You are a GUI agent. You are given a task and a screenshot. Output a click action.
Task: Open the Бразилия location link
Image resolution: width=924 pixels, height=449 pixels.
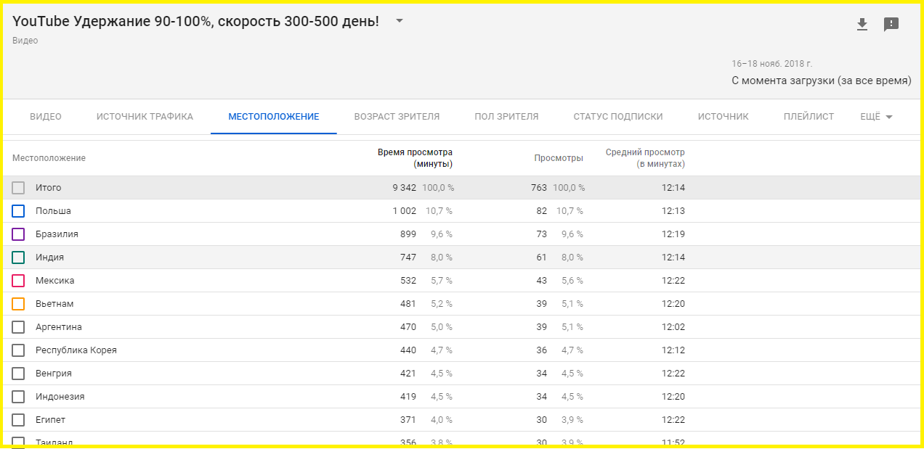[57, 234]
